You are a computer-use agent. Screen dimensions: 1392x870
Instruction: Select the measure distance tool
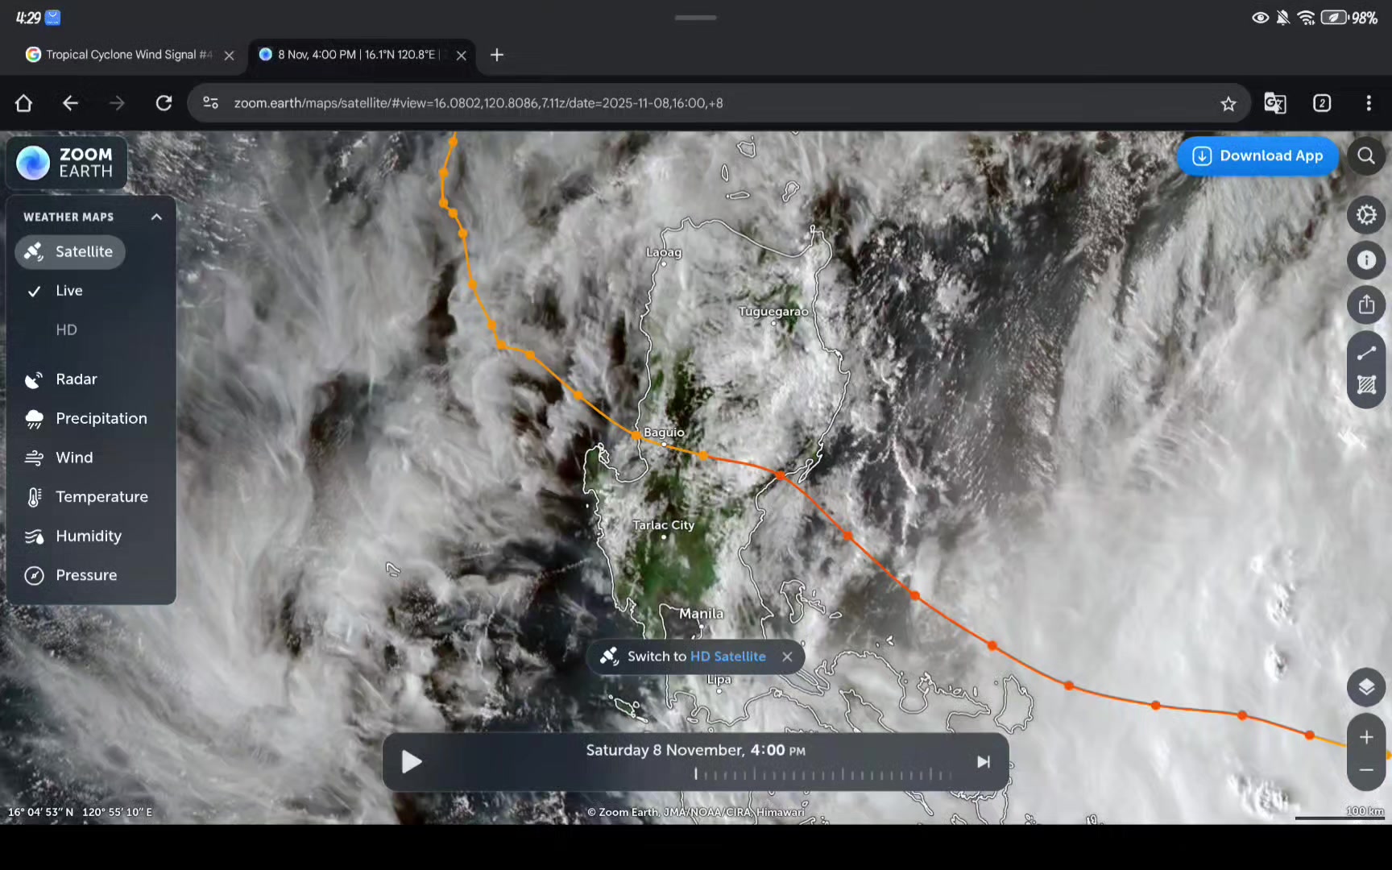click(1366, 353)
